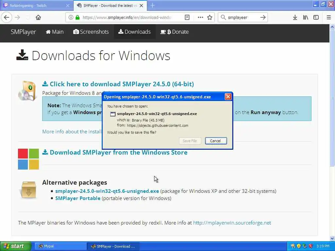335x251 pixels.
Task: Open page actions three-dot menu
Action: pyautogui.click(x=201, y=18)
